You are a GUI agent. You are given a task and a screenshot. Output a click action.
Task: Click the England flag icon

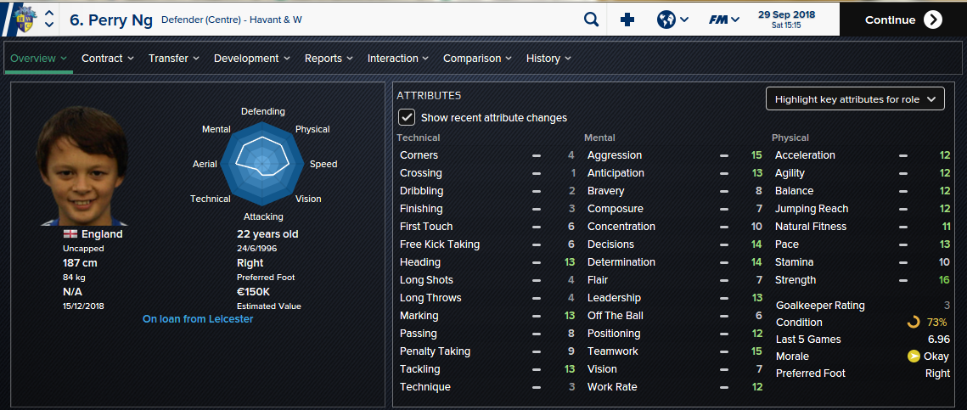(x=70, y=234)
